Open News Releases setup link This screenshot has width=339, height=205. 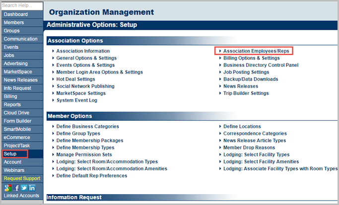click(241, 86)
